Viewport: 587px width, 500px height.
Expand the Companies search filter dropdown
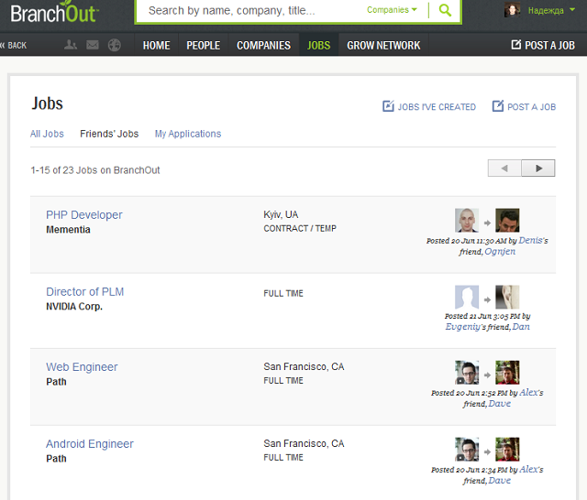tap(392, 10)
